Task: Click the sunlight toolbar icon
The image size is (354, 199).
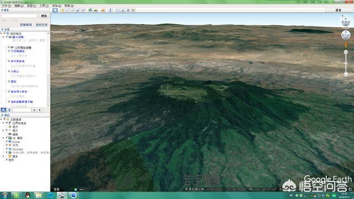Action: [96, 10]
